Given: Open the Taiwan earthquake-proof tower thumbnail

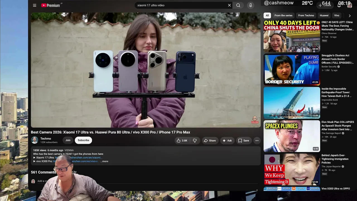Looking at the screenshot, I should (x=292, y=103).
